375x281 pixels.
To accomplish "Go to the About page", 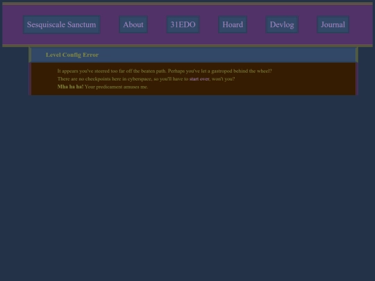I will 133,24.
